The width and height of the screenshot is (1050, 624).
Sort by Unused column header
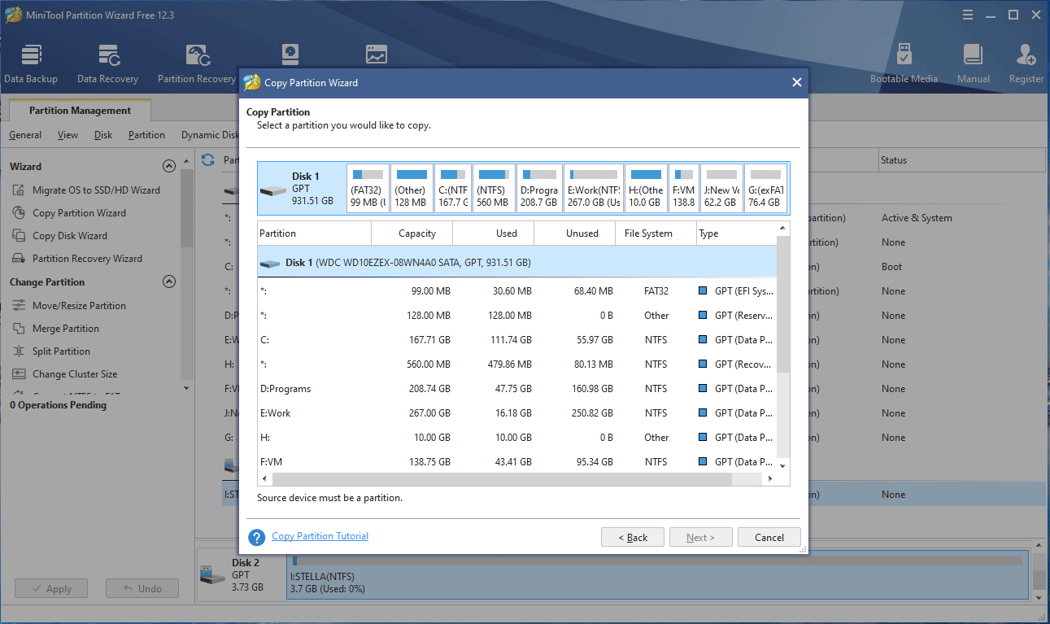(574, 233)
